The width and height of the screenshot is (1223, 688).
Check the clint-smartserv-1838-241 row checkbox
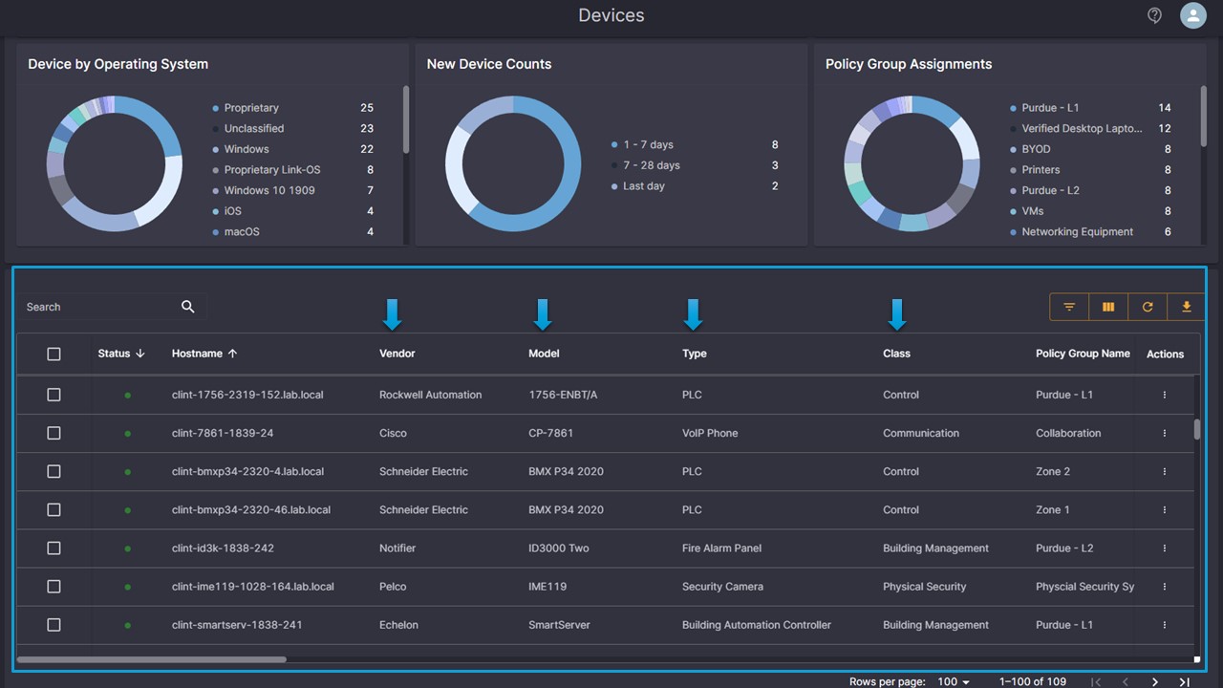[x=54, y=625]
